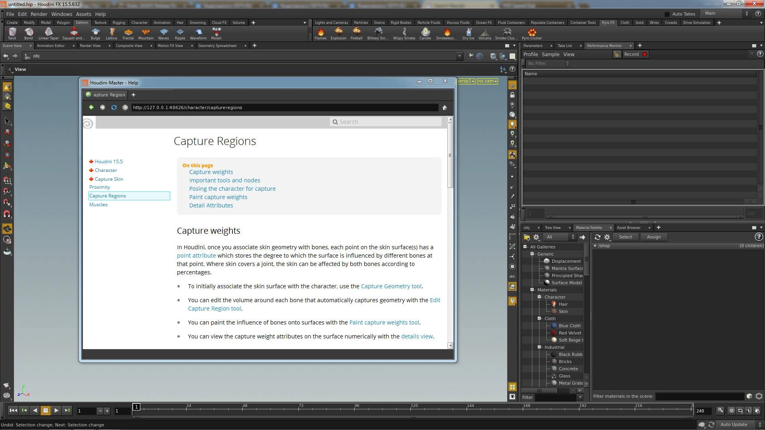The image size is (765, 430).
Task: Toggle the viewport lock icon
Action: (x=512, y=95)
